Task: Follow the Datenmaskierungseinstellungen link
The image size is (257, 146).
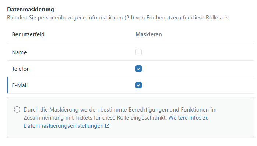Action: 63,126
